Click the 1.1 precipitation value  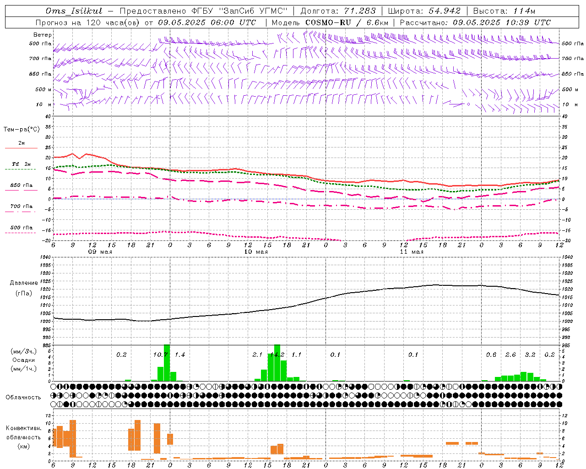[x=296, y=355]
